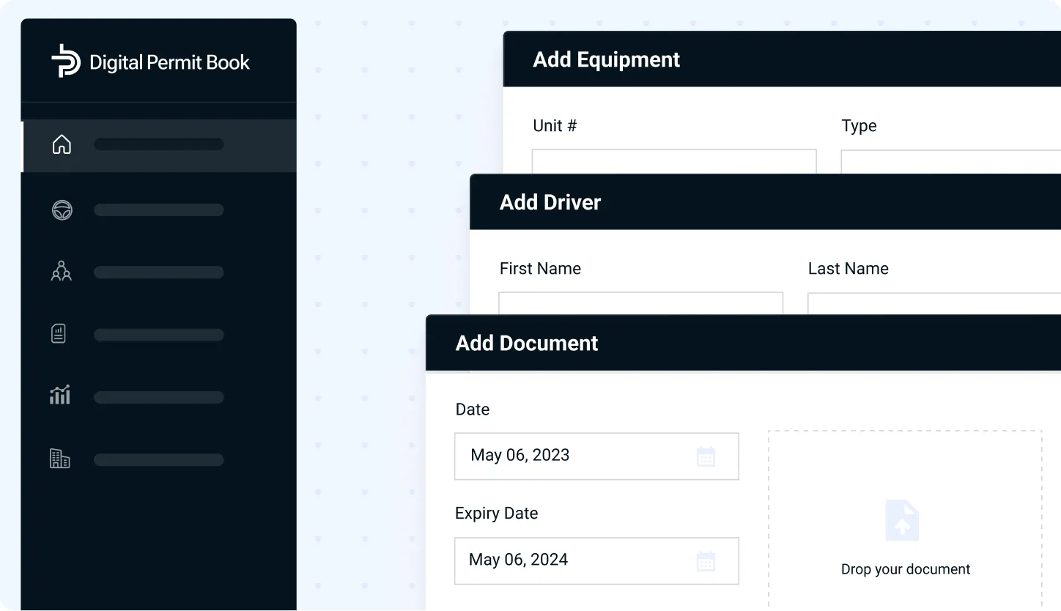This screenshot has height=611, width=1061.
Task: Click the Type field in Add Equipment
Action: pos(951,162)
